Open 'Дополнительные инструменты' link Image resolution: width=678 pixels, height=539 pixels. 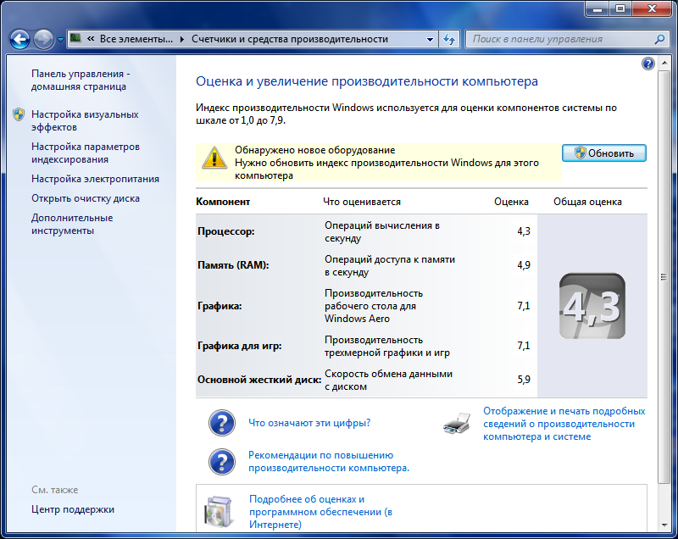(x=72, y=224)
